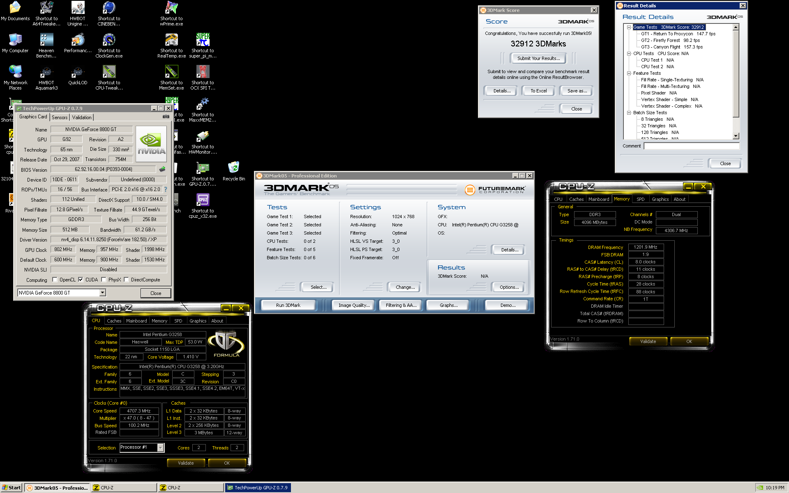The image size is (789, 493).
Task: Click Submit Your Results button
Action: click(538, 58)
